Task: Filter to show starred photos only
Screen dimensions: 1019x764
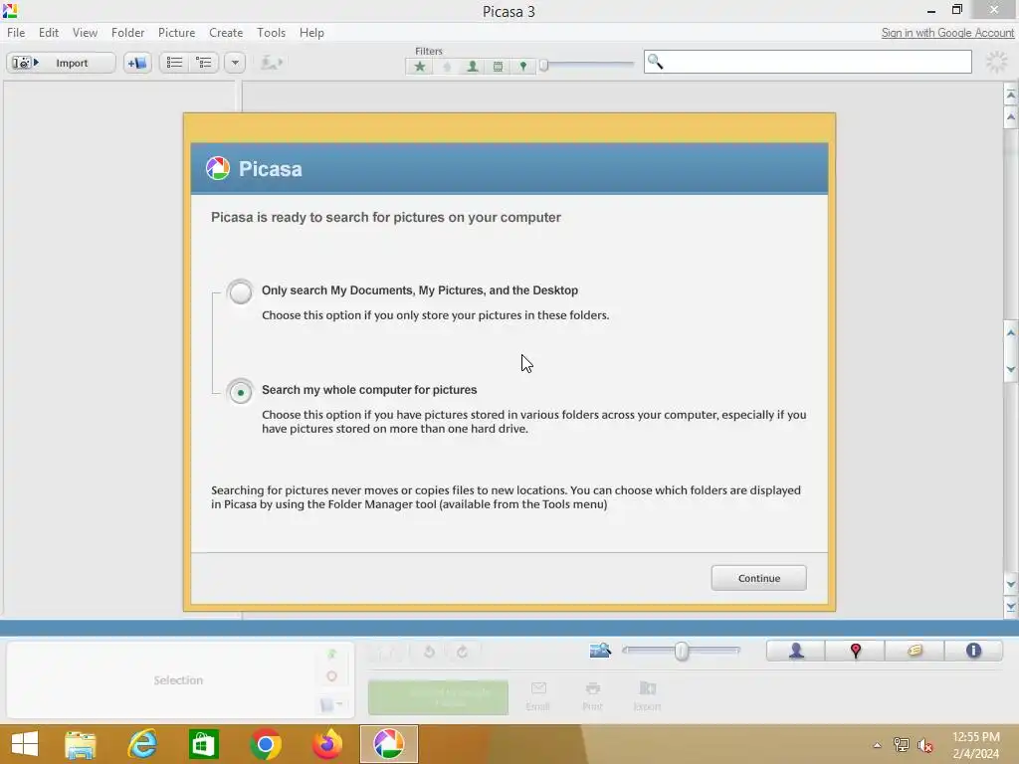Action: pyautogui.click(x=420, y=67)
